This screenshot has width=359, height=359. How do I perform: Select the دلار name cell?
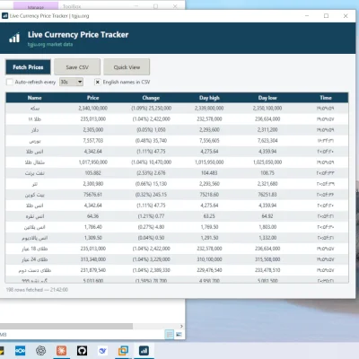coord(35,130)
